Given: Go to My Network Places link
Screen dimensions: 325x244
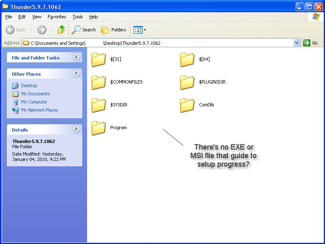Looking at the screenshot, I should [39, 110].
